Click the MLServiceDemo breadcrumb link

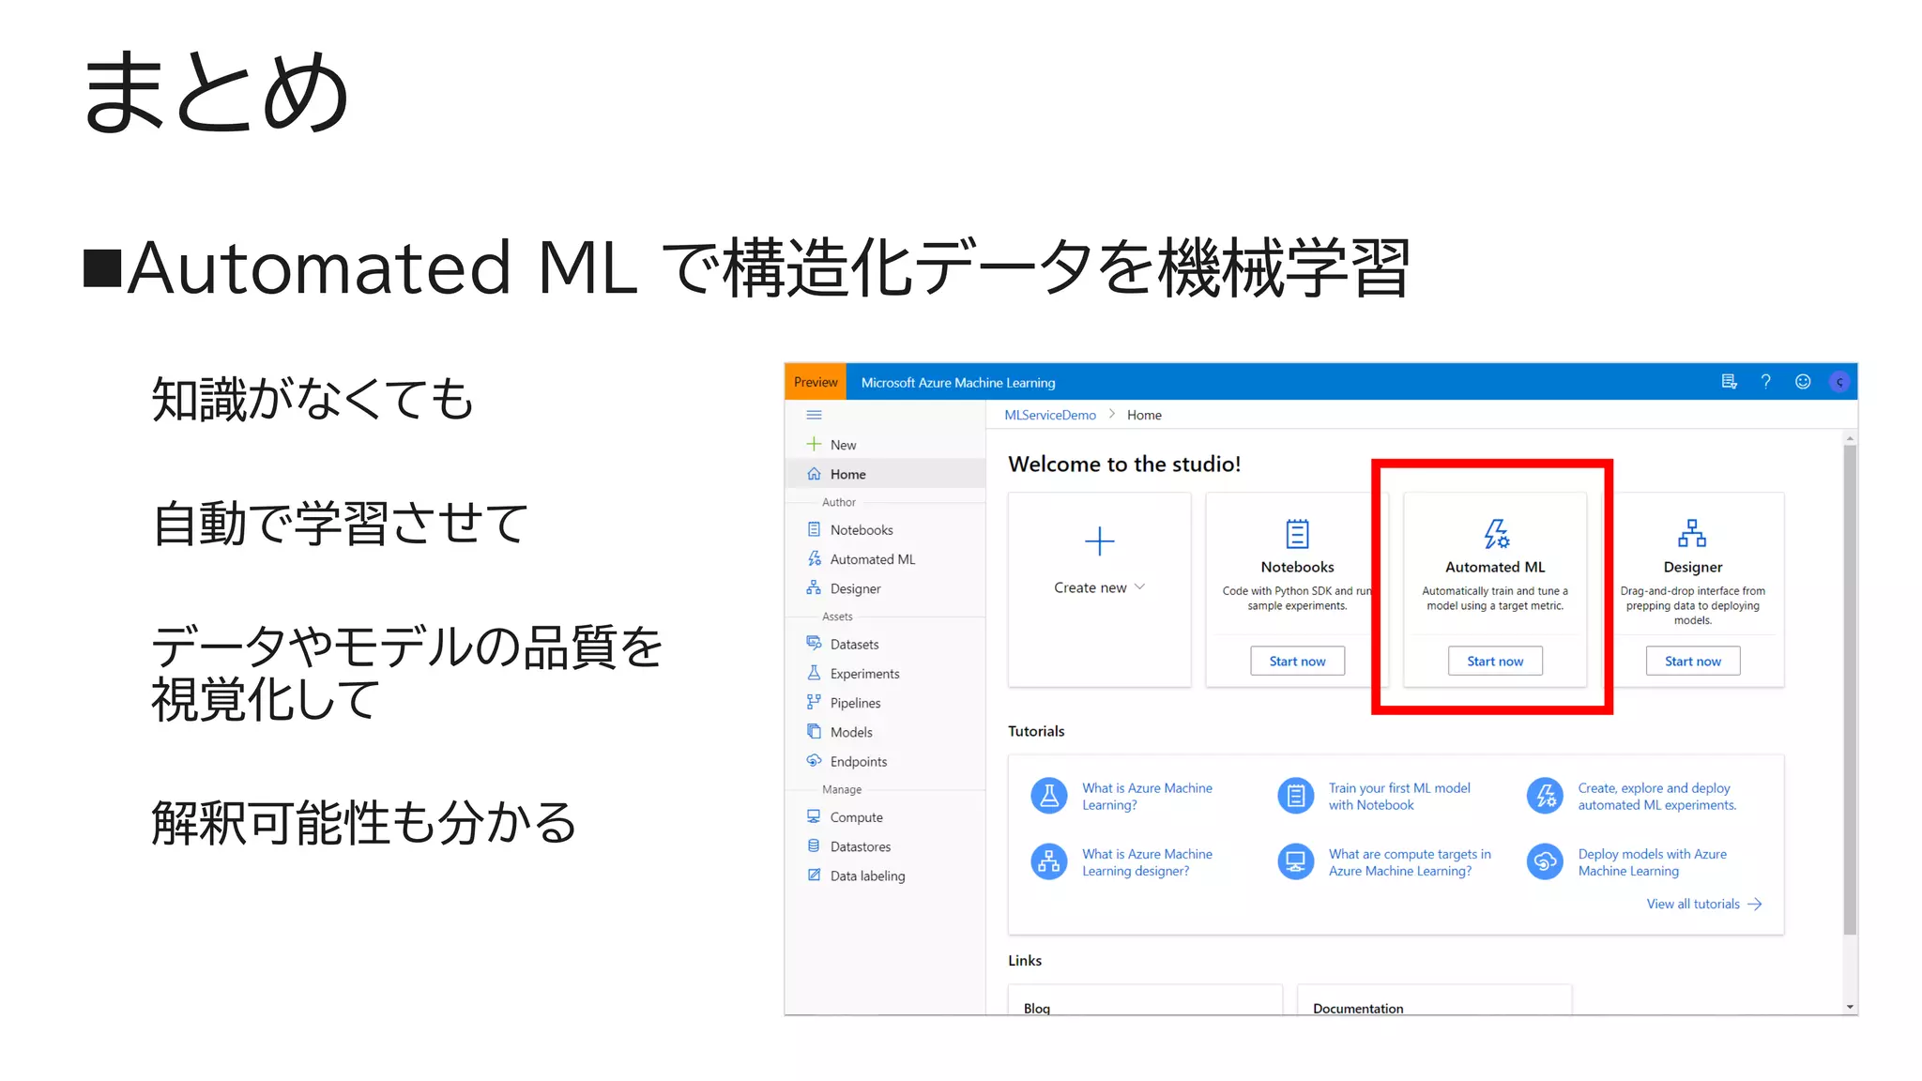pyautogui.click(x=1050, y=415)
